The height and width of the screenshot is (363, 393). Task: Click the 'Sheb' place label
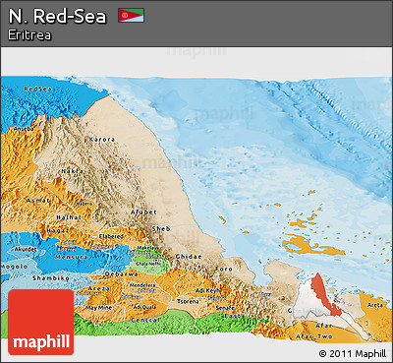(161, 229)
